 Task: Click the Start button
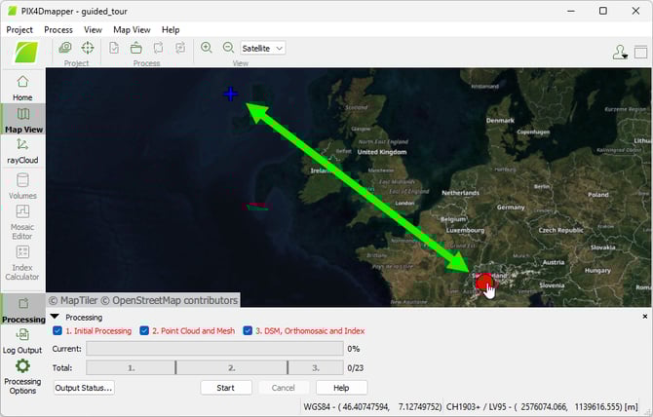[x=226, y=388]
